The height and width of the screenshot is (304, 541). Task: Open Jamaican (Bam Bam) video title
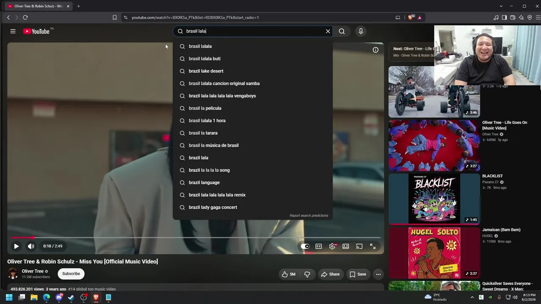501,230
